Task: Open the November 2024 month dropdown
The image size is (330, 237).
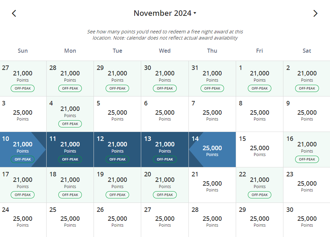Action: pyautogui.click(x=165, y=13)
